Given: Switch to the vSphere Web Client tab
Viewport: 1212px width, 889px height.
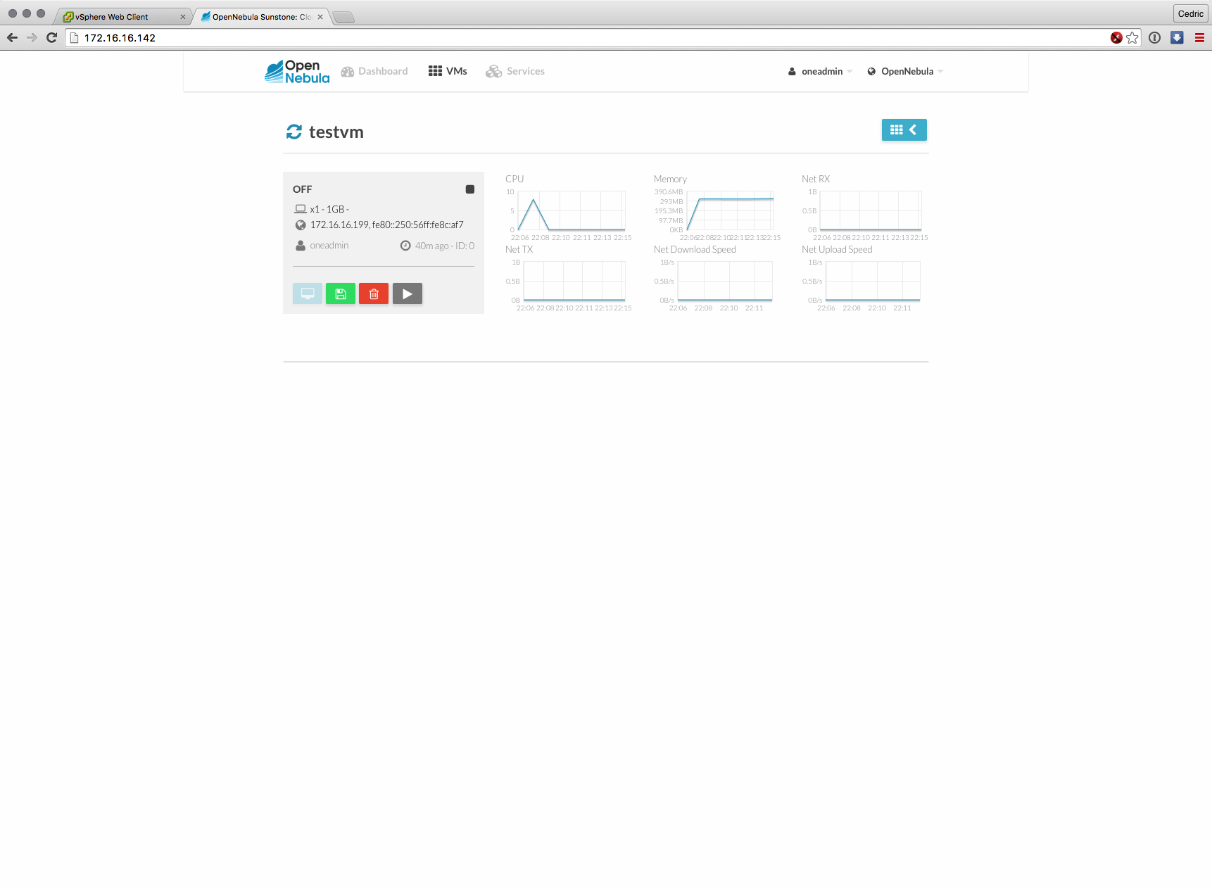Looking at the screenshot, I should [120, 17].
